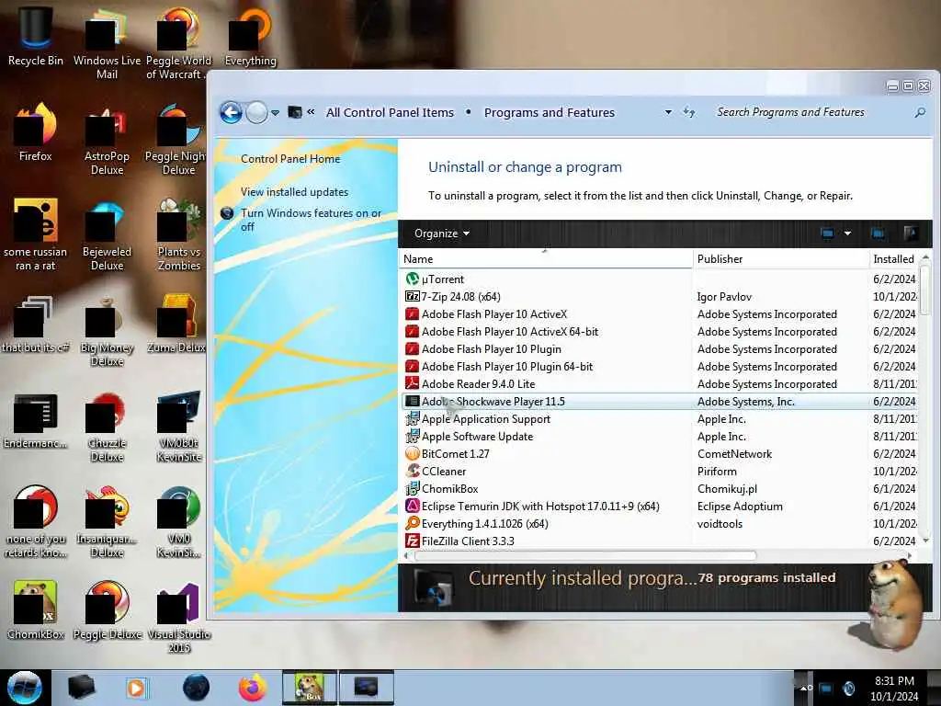
Task: Select Apple Application Support entry
Action: coord(660,419)
